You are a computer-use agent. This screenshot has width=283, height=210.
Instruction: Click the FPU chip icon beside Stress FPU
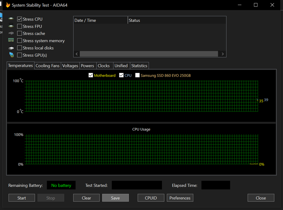pyautogui.click(x=11, y=26)
